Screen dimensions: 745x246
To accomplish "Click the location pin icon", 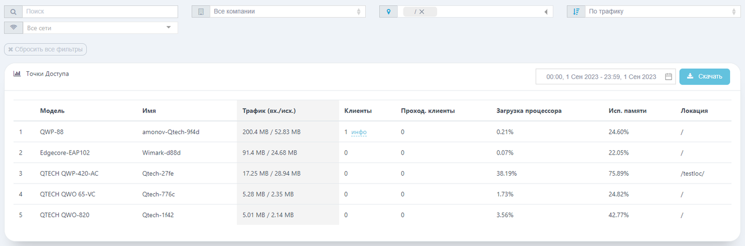I will coord(389,11).
